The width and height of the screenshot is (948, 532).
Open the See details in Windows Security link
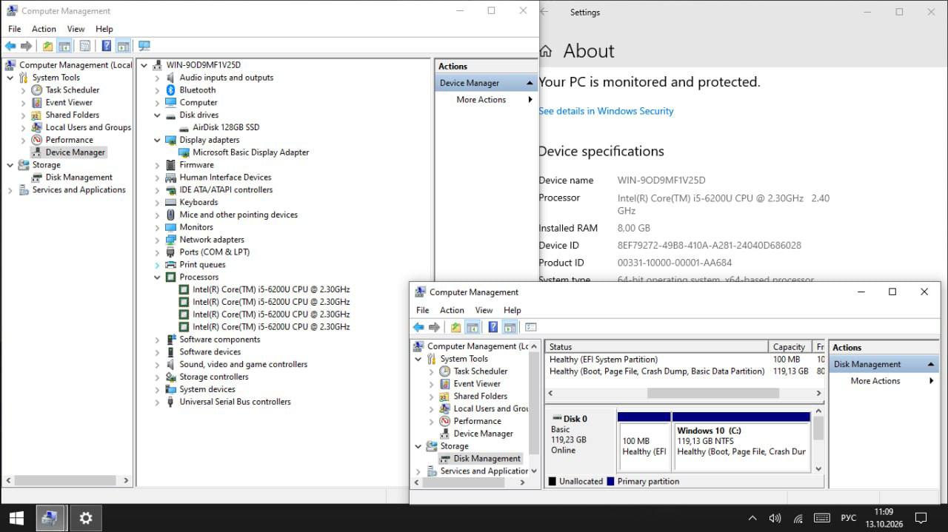click(606, 111)
